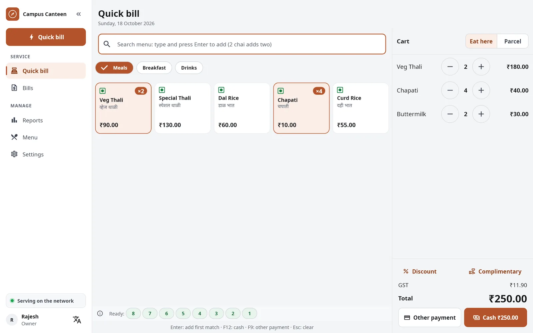
Task: Switch order type to Eat here
Action: point(481,41)
